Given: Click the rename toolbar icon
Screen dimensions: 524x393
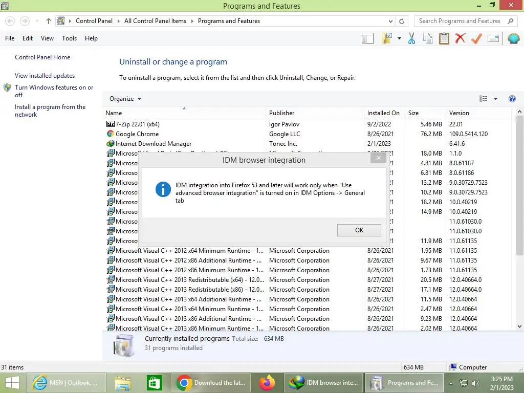Looking at the screenshot, I should [x=493, y=38].
